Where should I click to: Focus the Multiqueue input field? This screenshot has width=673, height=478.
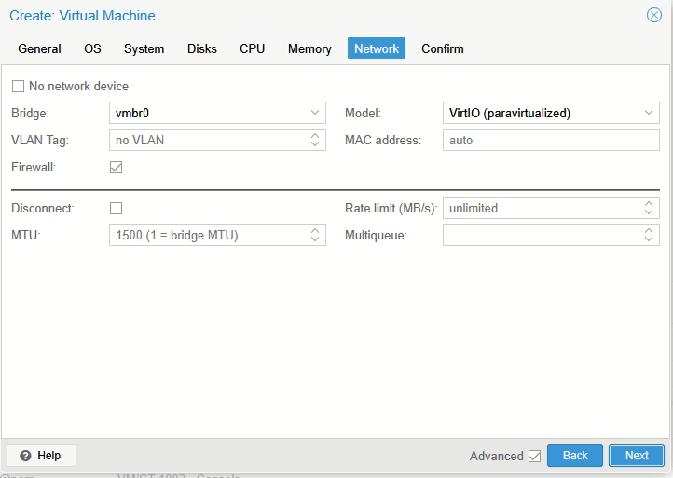(541, 236)
